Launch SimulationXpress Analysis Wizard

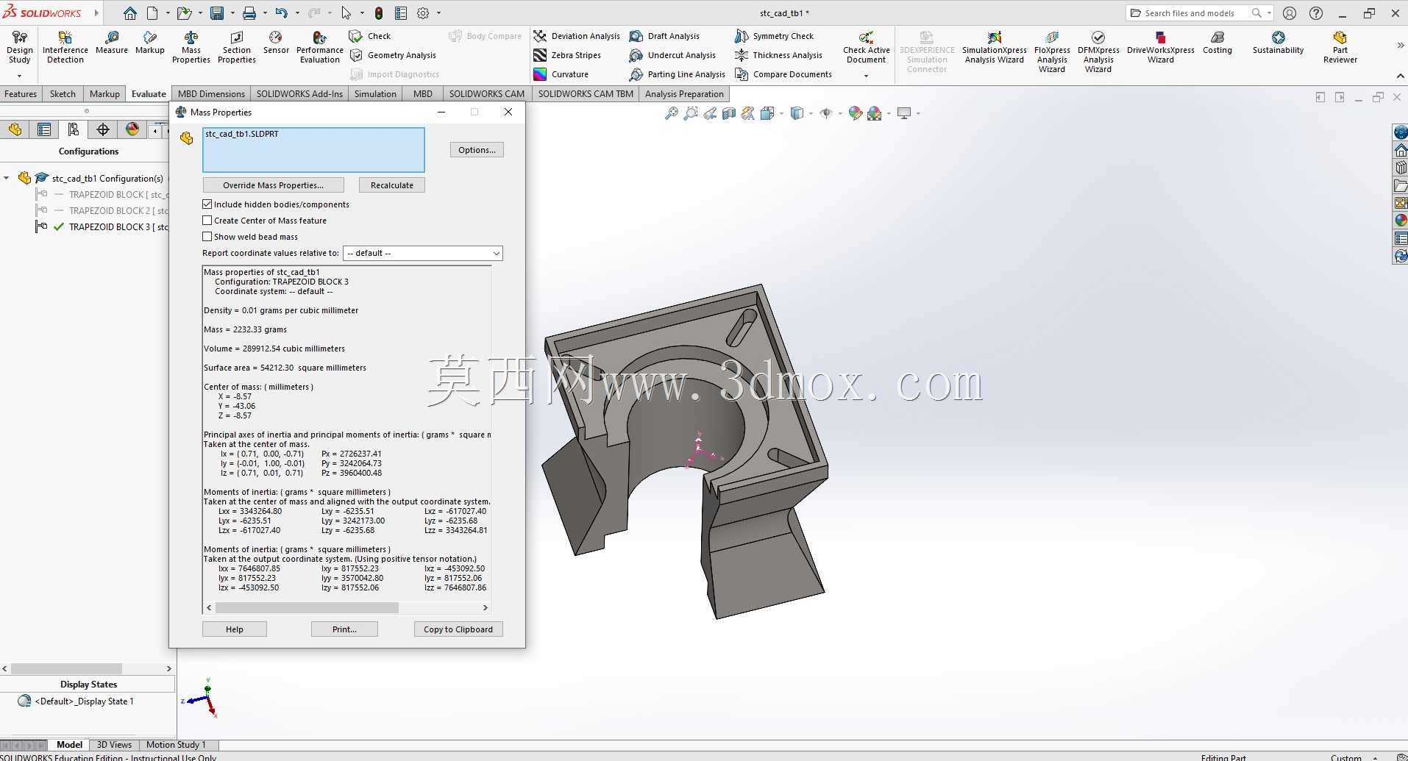995,48
